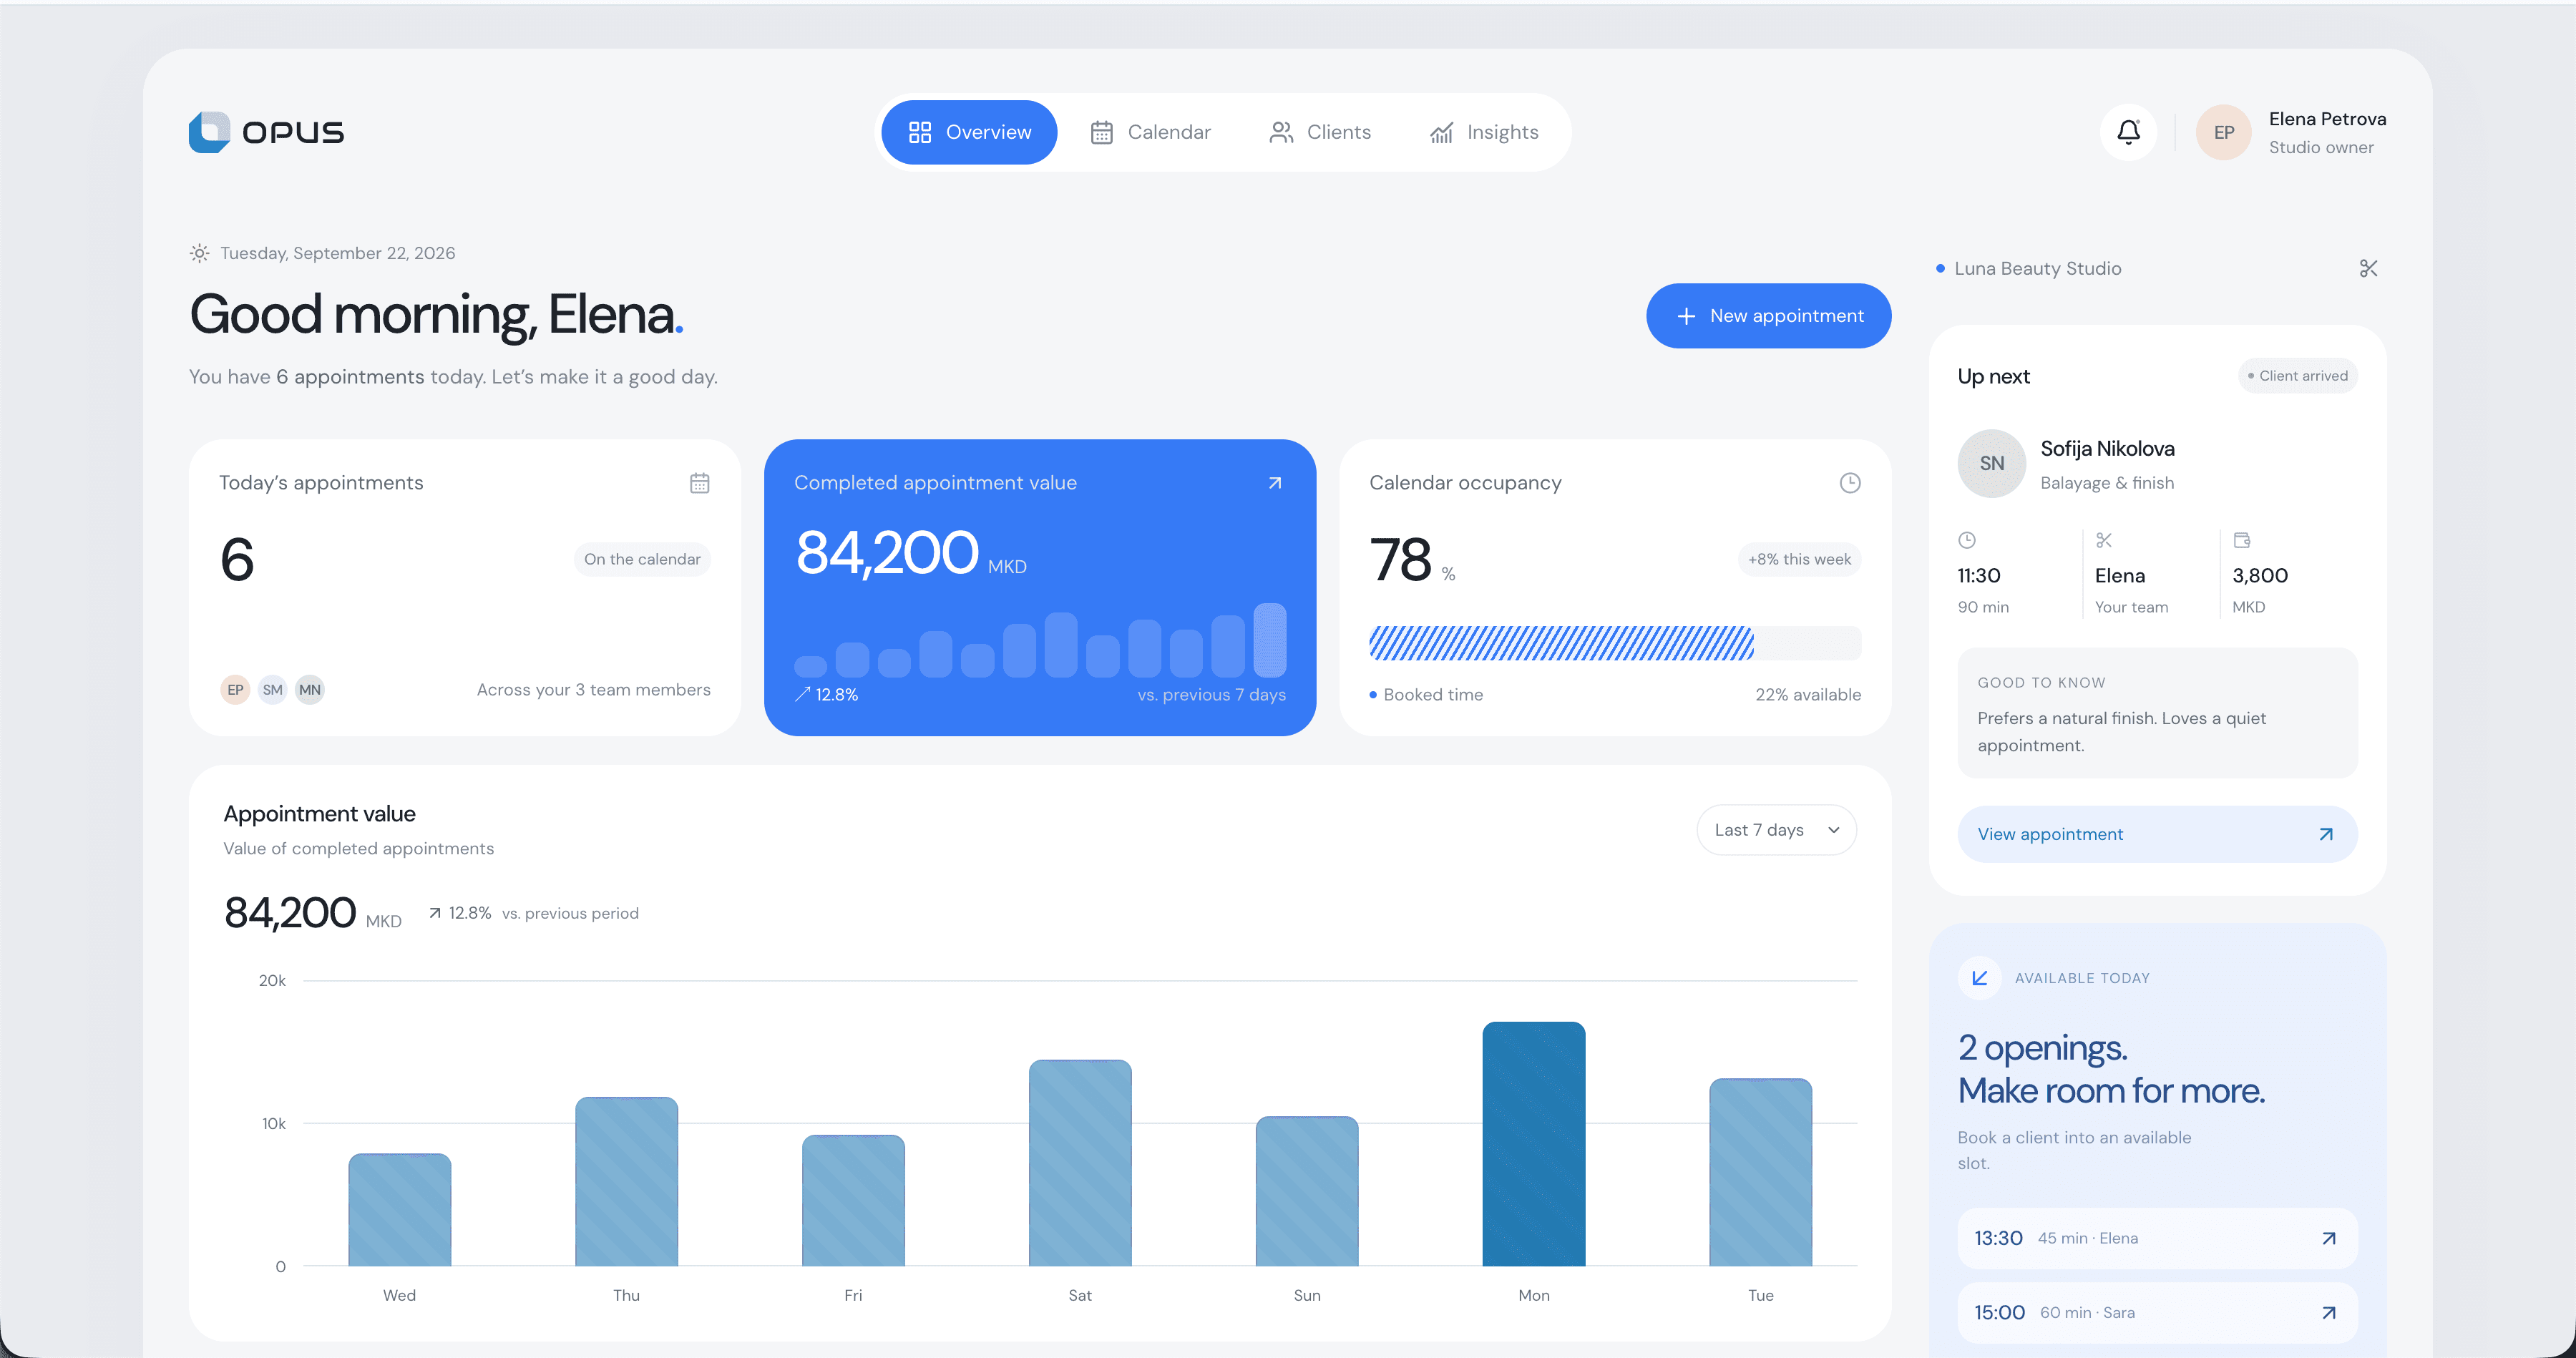The width and height of the screenshot is (2576, 1358).
Task: Click the plus icon in New appointment
Action: [x=1686, y=316]
